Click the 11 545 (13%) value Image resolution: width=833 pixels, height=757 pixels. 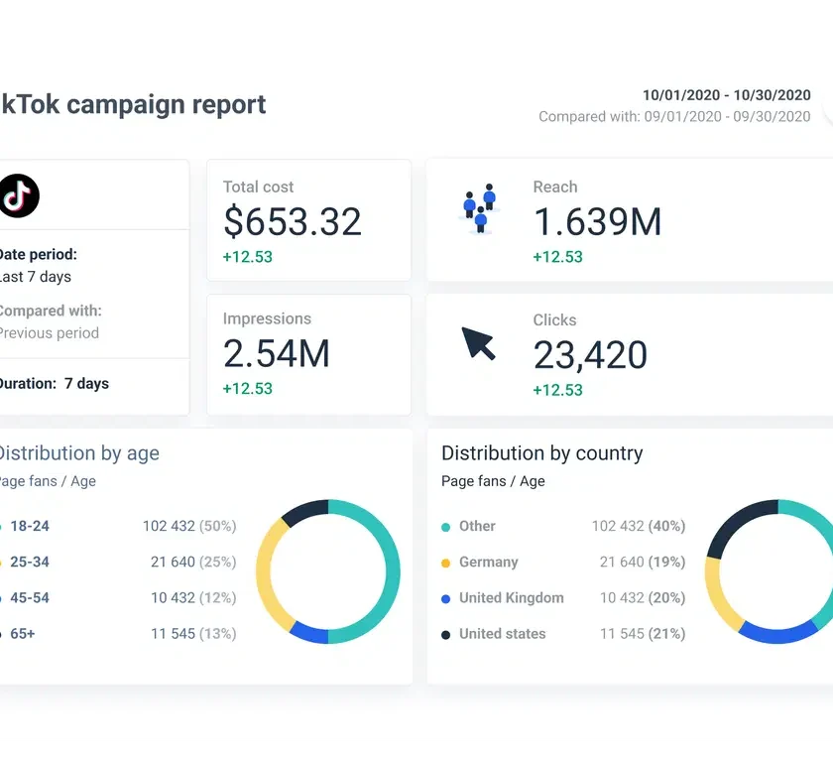(x=193, y=634)
